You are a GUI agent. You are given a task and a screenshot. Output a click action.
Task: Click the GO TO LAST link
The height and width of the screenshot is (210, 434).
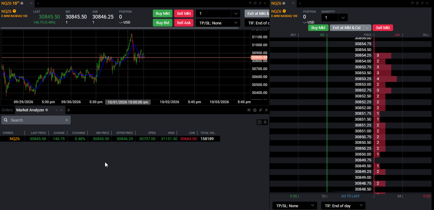tap(350, 196)
